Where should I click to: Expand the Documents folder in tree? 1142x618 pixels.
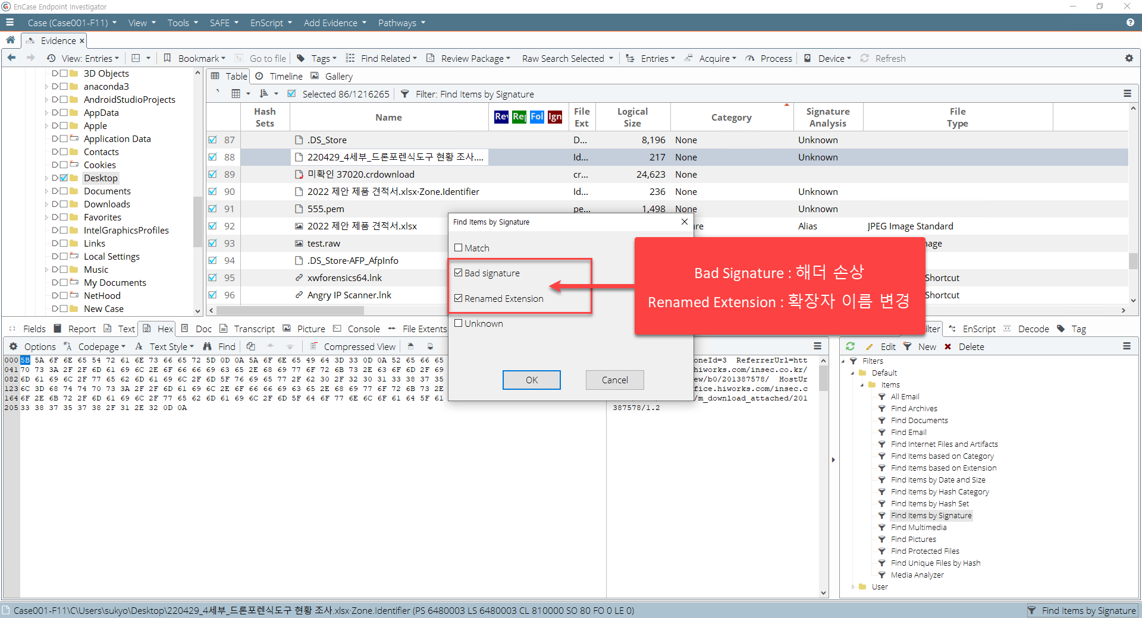46,191
